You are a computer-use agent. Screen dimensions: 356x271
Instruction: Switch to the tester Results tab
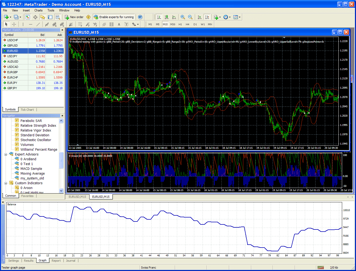pos(29,261)
